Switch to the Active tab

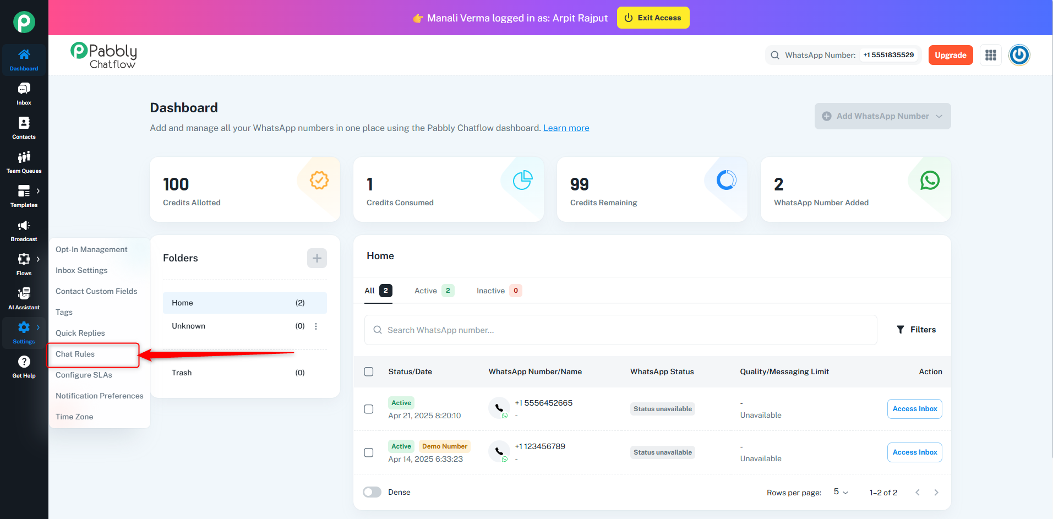[434, 291]
